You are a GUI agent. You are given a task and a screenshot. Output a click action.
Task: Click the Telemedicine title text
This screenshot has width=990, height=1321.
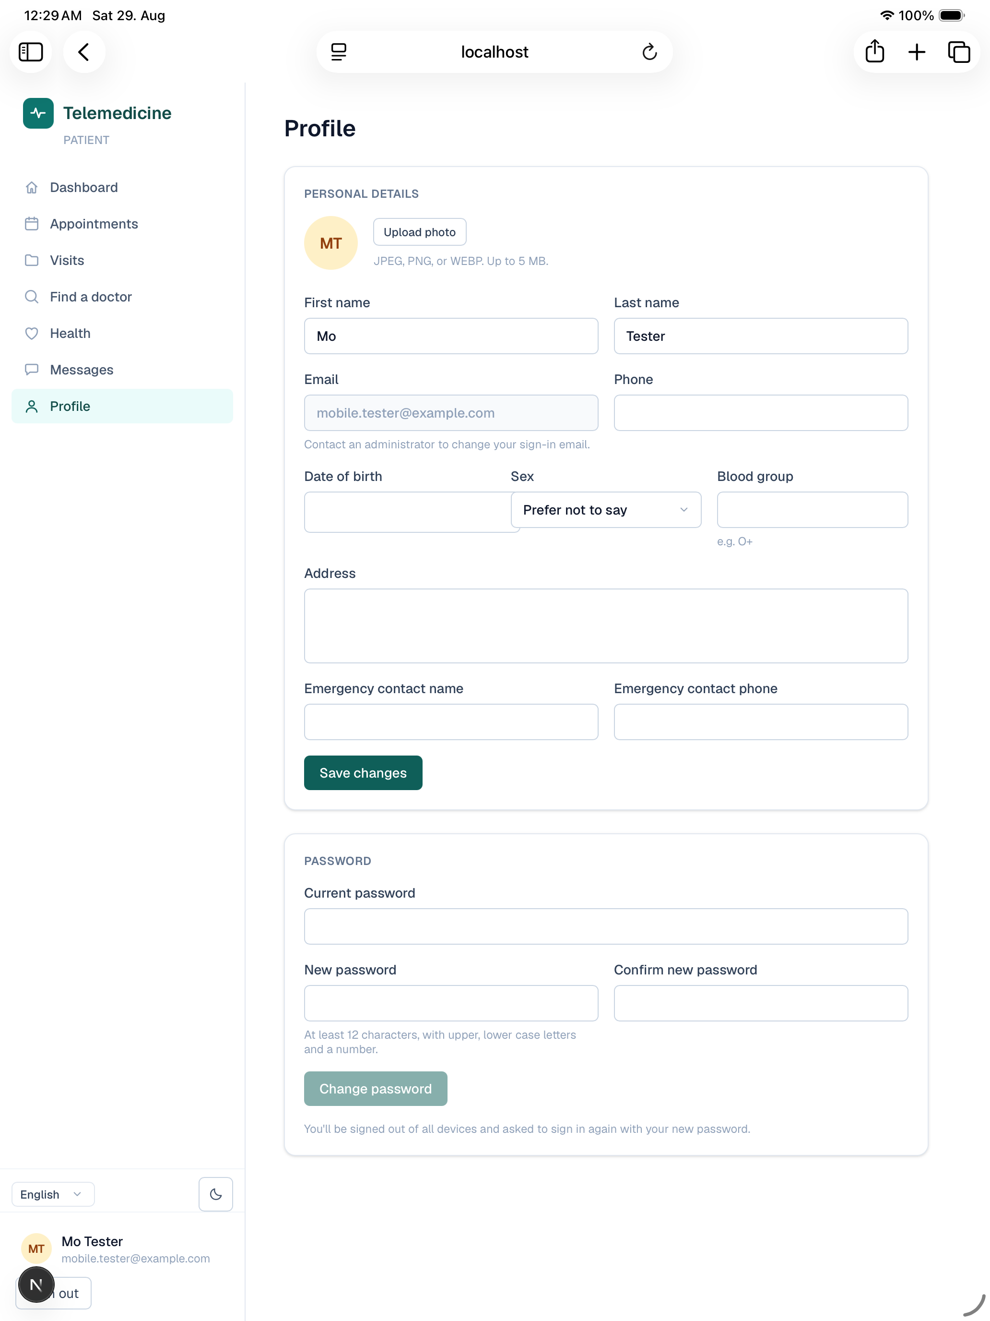[x=118, y=113]
